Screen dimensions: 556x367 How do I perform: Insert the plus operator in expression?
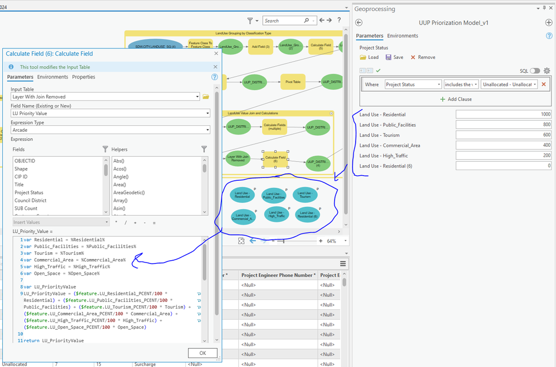[135, 222]
